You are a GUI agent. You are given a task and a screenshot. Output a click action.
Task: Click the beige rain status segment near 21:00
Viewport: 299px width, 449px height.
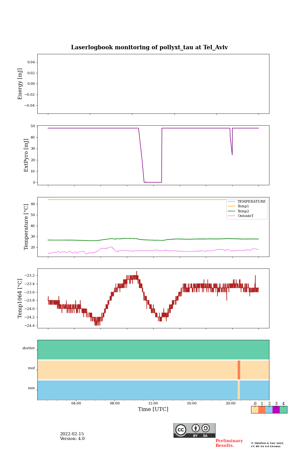point(239,390)
